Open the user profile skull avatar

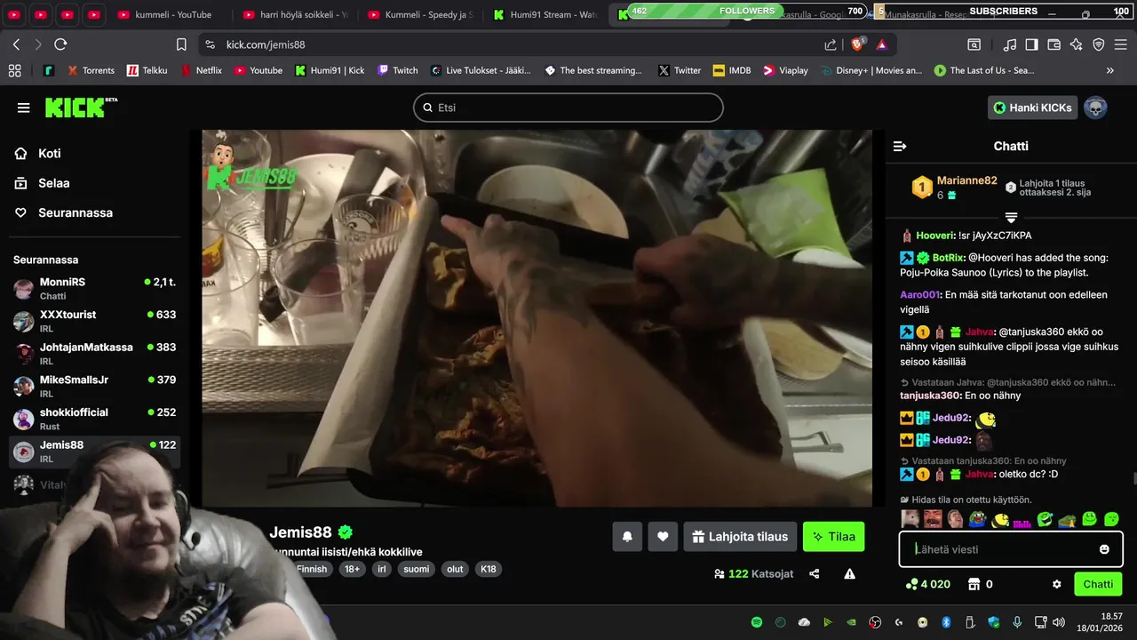coord(1095,108)
